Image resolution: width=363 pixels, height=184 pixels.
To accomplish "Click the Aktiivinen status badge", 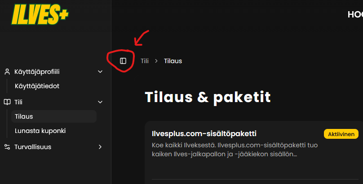I will [x=341, y=134].
